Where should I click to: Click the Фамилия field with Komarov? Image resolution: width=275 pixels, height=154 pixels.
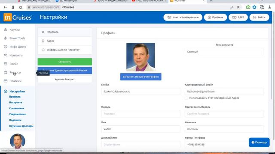coord(224,129)
